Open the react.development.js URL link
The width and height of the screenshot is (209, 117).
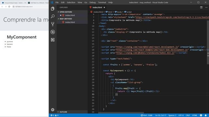tap(147, 47)
